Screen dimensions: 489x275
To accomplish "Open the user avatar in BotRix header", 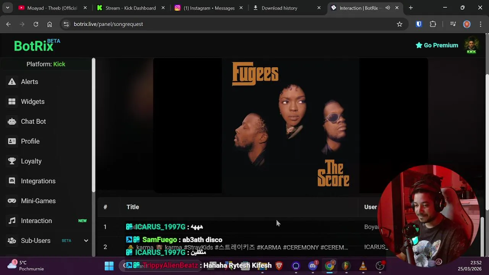I will click(x=471, y=45).
